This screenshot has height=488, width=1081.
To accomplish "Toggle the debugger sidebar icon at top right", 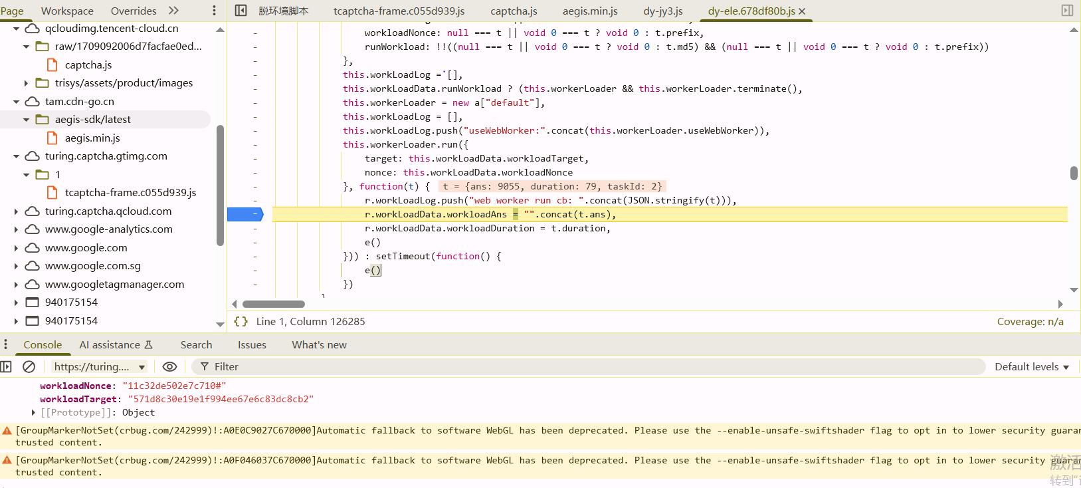I will (1067, 11).
